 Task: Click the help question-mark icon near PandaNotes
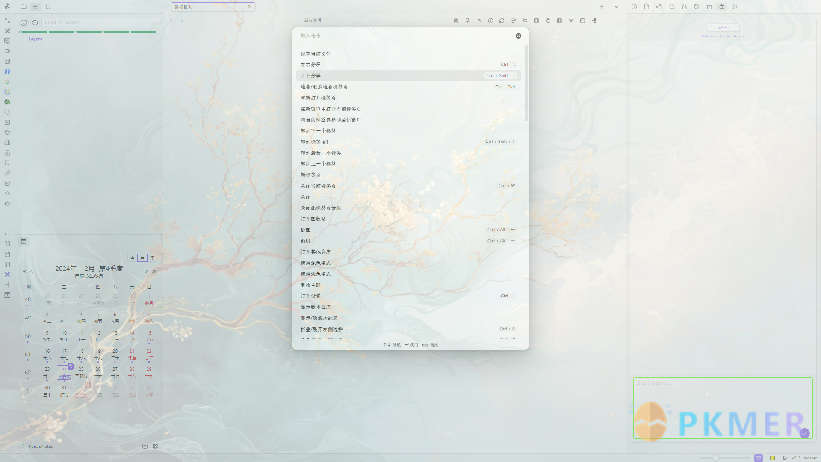coord(145,446)
